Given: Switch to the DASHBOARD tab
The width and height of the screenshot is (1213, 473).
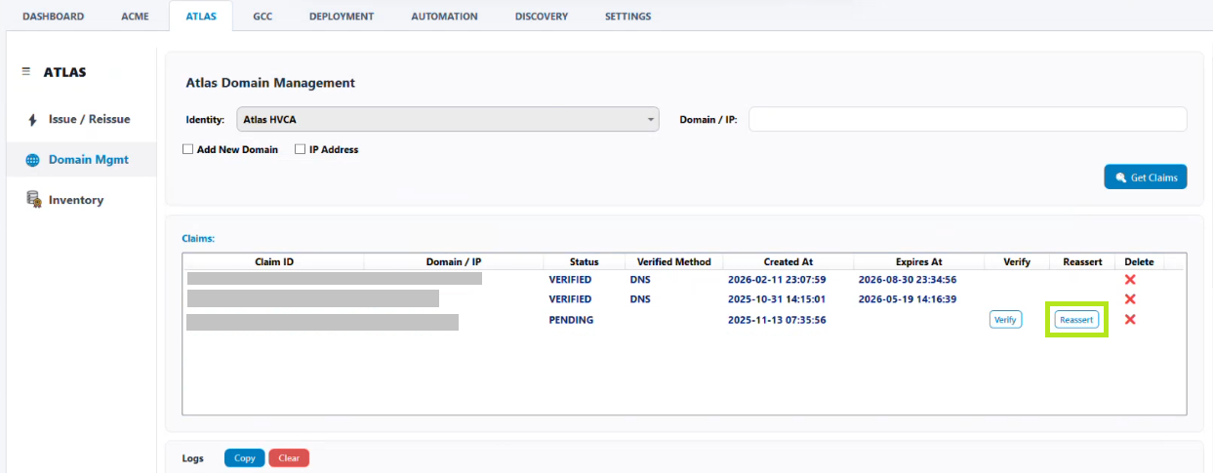Looking at the screenshot, I should 53,17.
